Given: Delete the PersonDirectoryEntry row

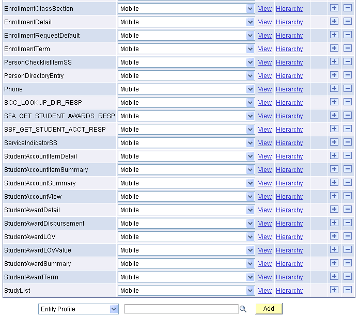Looking at the screenshot, I should 348,75.
